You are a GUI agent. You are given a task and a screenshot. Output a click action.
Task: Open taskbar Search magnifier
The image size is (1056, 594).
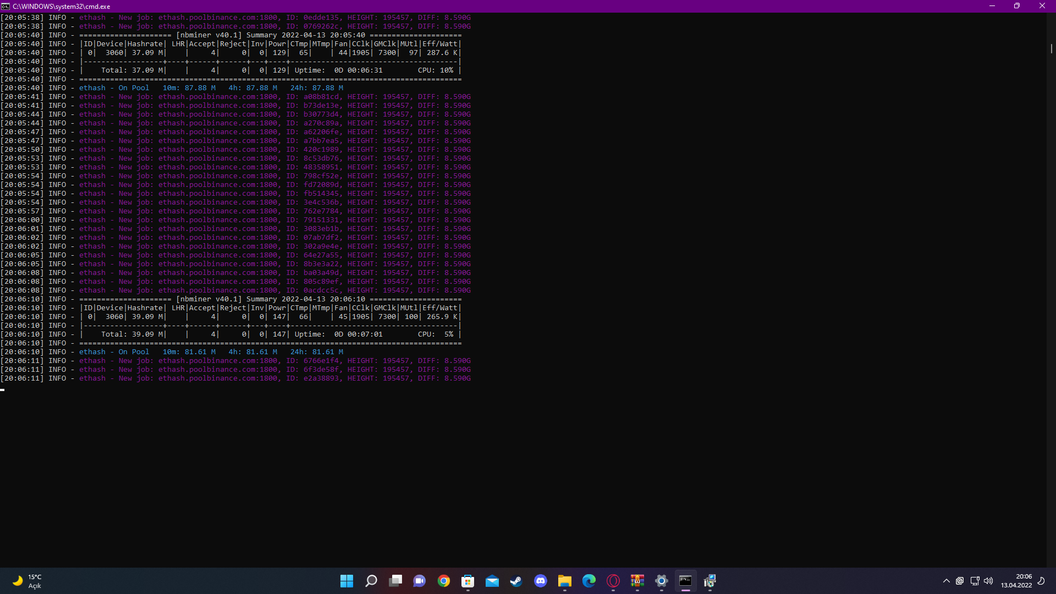coord(371,581)
